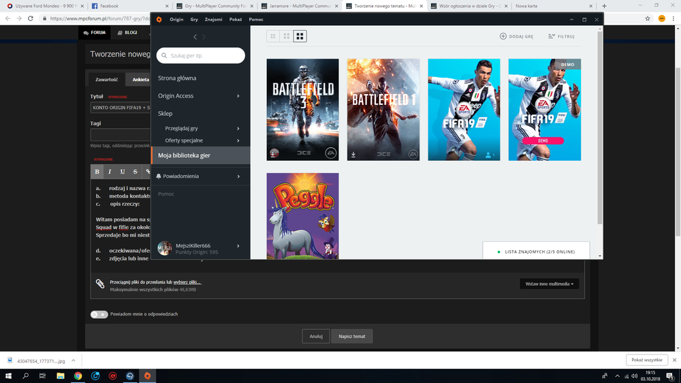Switch to the Ankieta tab

pyautogui.click(x=140, y=80)
